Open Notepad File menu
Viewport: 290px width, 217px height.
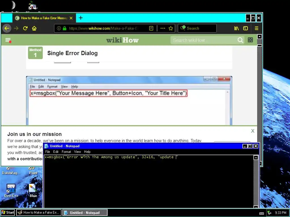click(48, 152)
